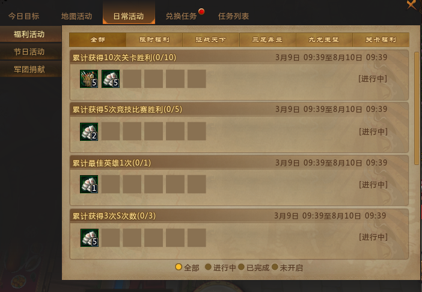
Task: Select the 已完成 filter radio button
Action: coord(241,267)
